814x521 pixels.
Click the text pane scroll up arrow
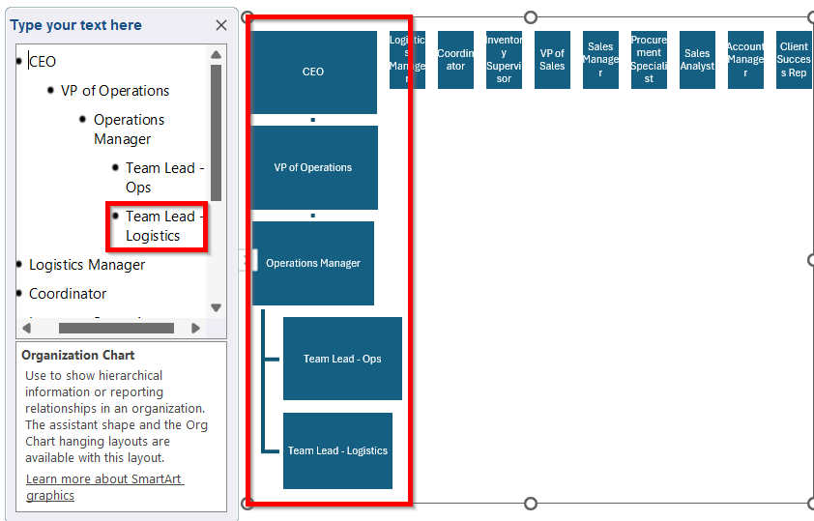pos(216,54)
